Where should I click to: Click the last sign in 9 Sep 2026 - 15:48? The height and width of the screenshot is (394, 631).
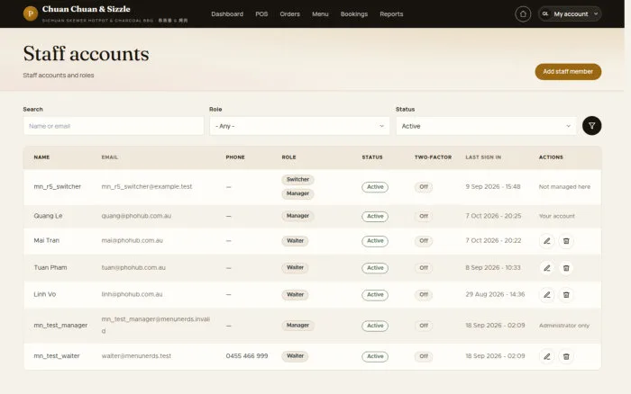click(493, 187)
